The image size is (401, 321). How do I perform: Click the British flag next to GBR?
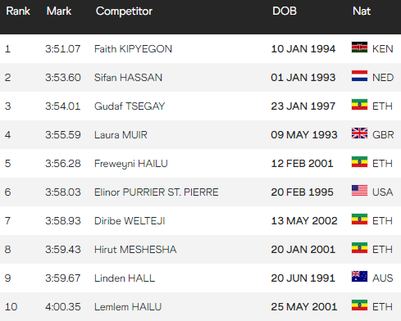(359, 133)
